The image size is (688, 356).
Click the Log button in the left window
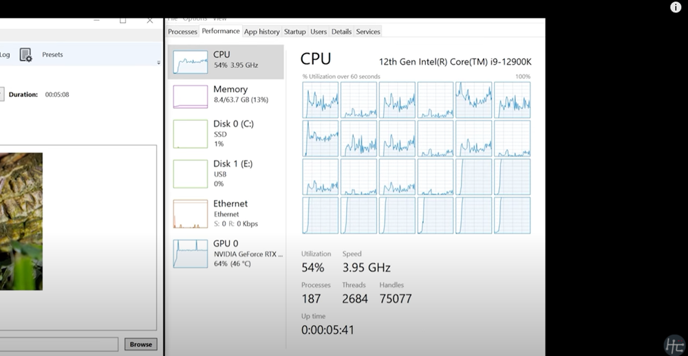5,55
